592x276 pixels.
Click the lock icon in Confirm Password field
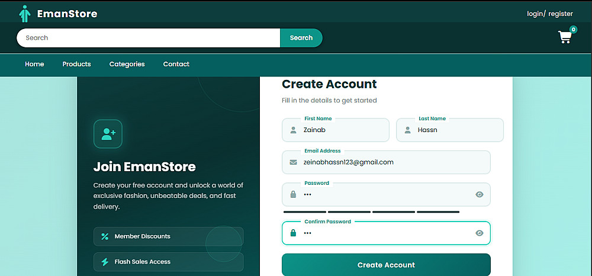(294, 233)
